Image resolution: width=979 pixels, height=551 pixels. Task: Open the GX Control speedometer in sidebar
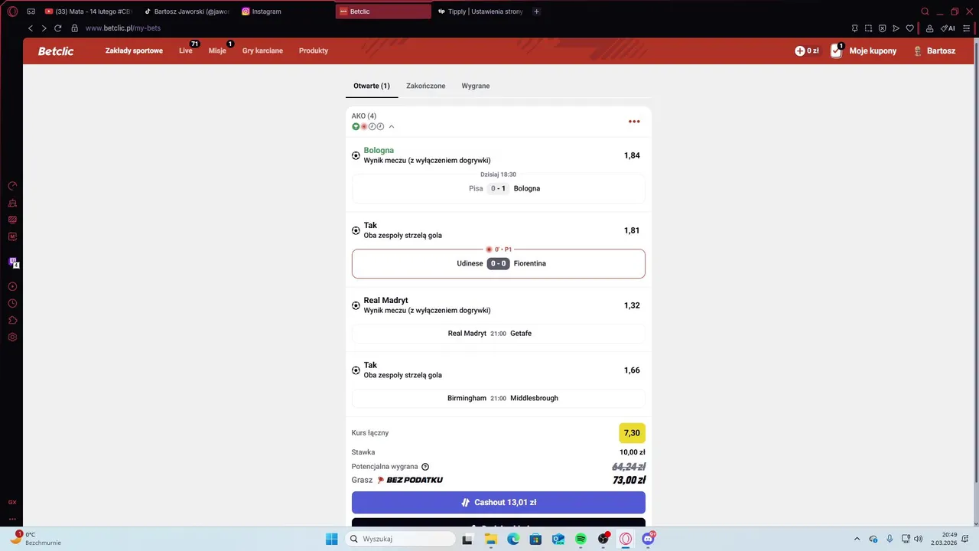(12, 186)
